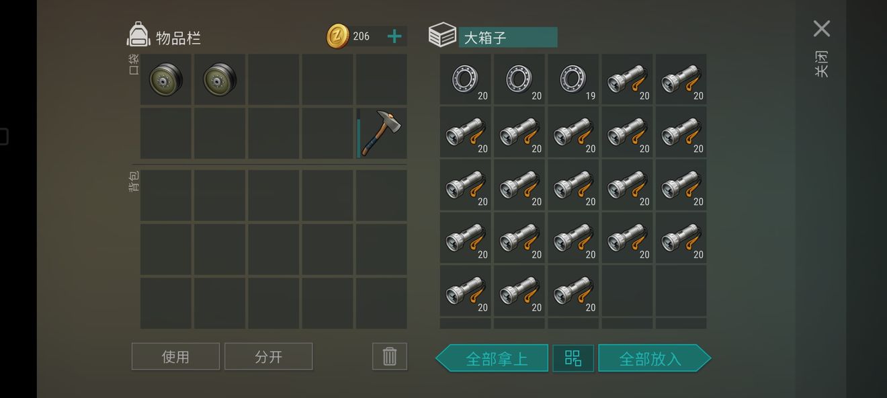Select the second wheel in pocket
Image resolution: width=887 pixels, height=398 pixels.
(220, 80)
